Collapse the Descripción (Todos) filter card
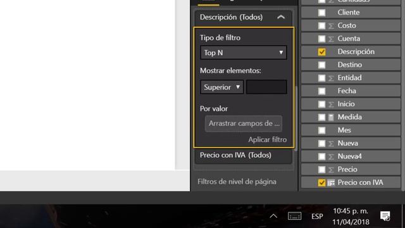405x228 pixels. pos(281,17)
